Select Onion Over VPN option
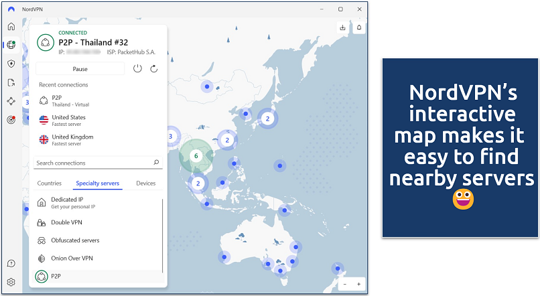 click(98, 258)
